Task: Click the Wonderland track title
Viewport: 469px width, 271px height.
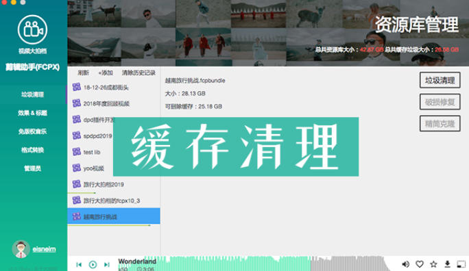Action: (x=137, y=261)
